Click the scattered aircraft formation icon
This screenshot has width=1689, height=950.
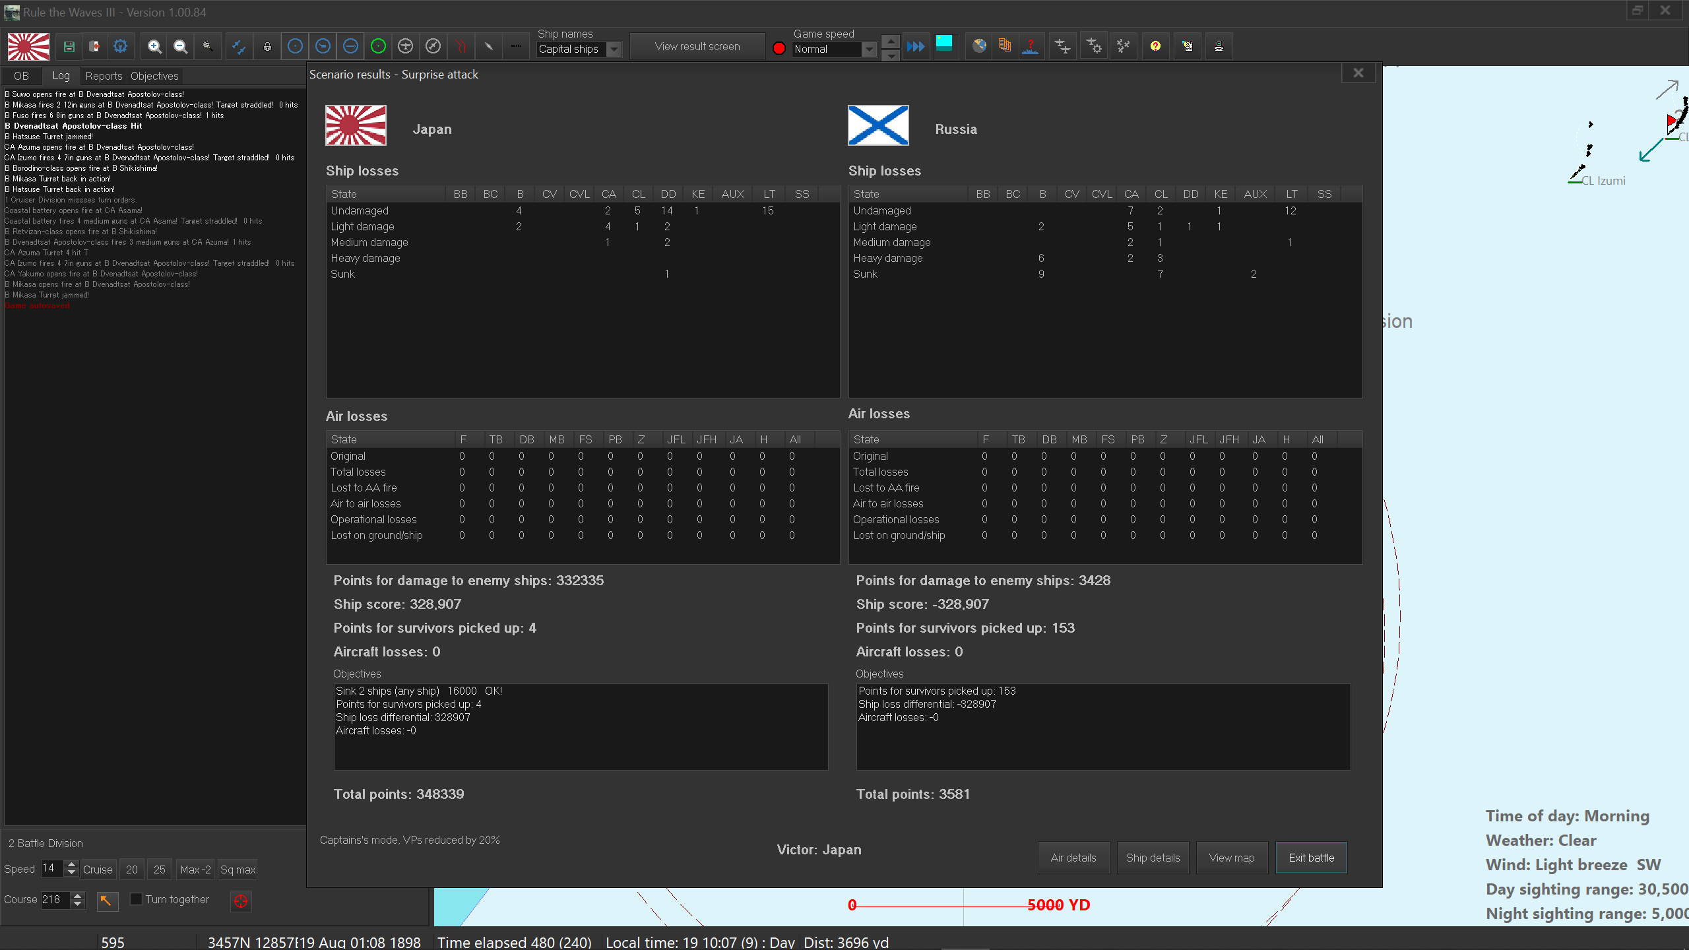(1124, 46)
